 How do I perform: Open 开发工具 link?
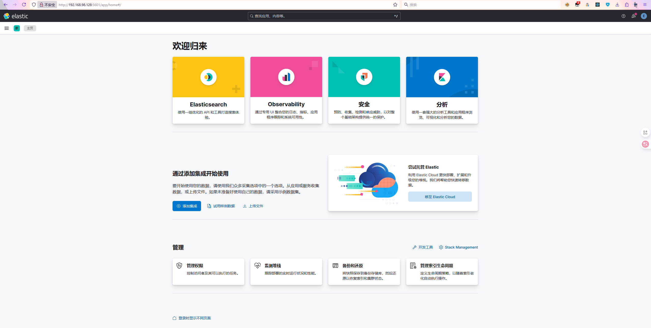pyautogui.click(x=423, y=247)
